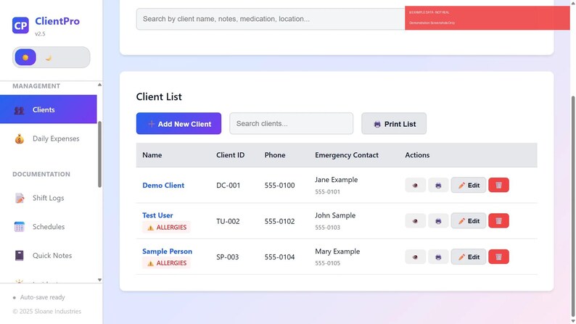Viewport: 576px width, 324px height.
Task: Open Clients section in sidebar
Action: (48, 109)
